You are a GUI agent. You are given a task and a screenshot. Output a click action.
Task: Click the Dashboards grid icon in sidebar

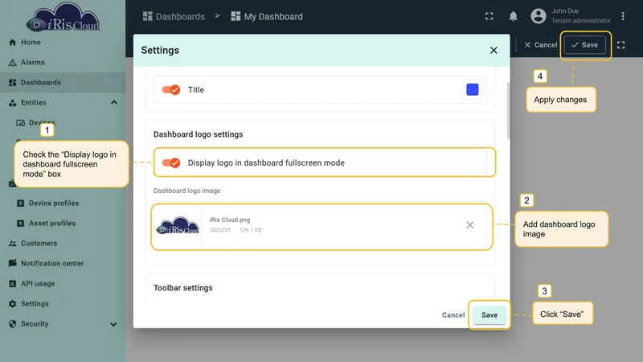click(x=12, y=83)
